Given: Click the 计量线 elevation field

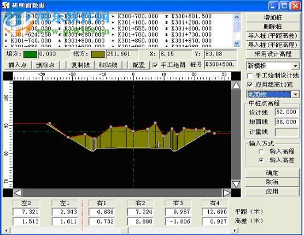Looking at the screenshot, I should pyautogui.click(x=287, y=132).
